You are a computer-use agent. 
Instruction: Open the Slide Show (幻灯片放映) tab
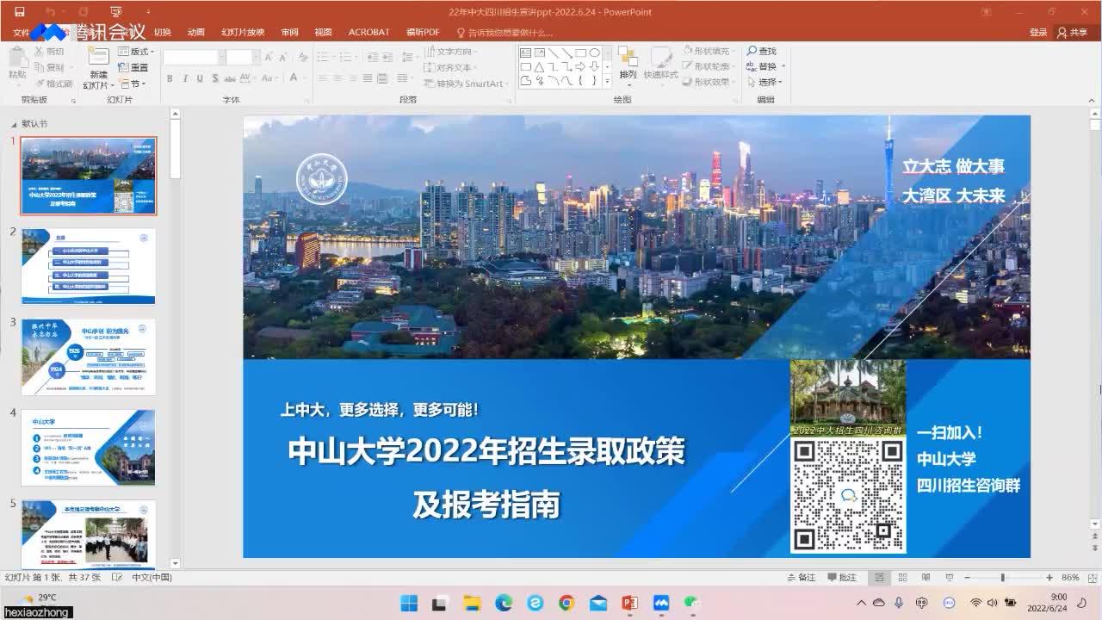click(243, 33)
